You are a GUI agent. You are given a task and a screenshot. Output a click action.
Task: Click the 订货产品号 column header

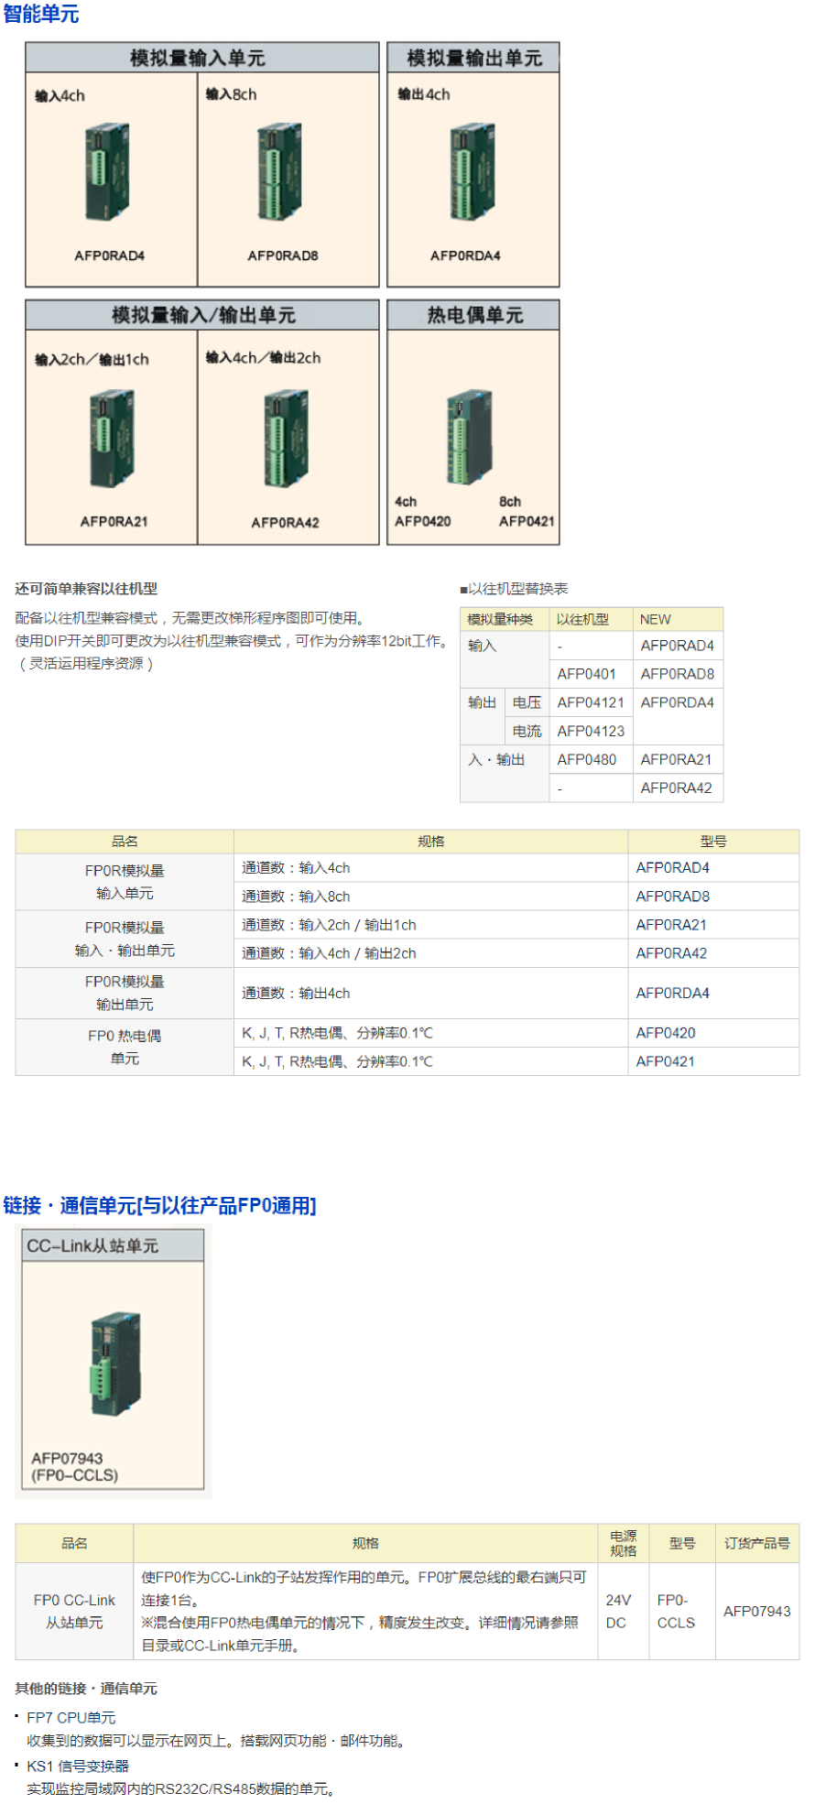tap(756, 1543)
